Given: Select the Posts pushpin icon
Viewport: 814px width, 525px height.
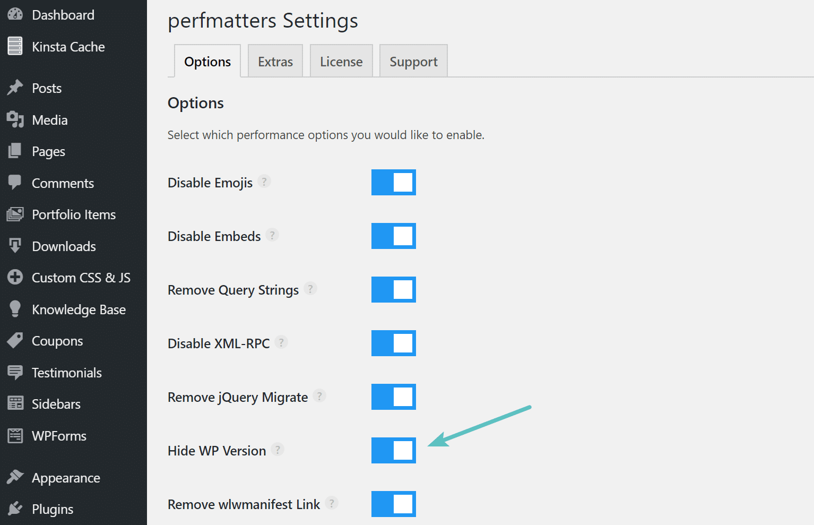Looking at the screenshot, I should (x=15, y=88).
